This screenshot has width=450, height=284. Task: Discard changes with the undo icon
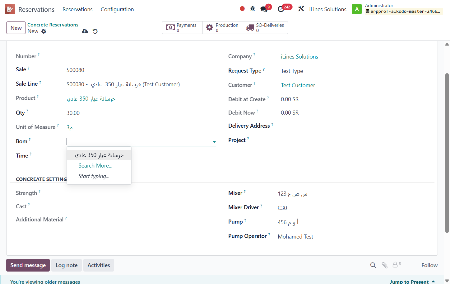(95, 31)
